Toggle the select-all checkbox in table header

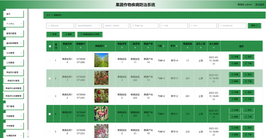pyautogui.click(x=50, y=46)
